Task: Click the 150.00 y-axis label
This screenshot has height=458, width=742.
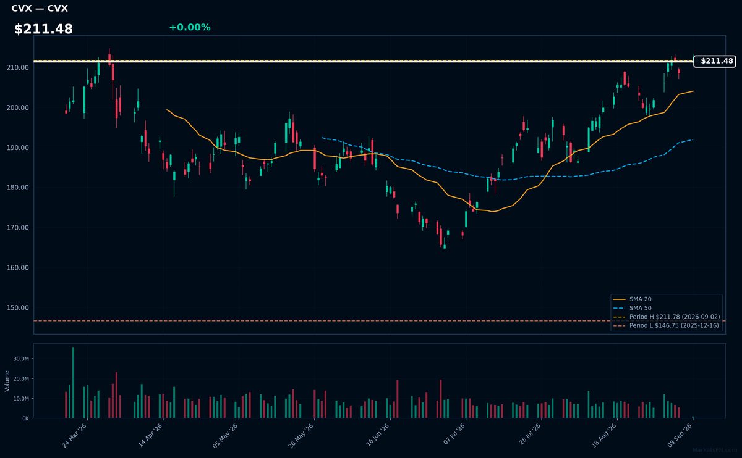Action: click(19, 308)
